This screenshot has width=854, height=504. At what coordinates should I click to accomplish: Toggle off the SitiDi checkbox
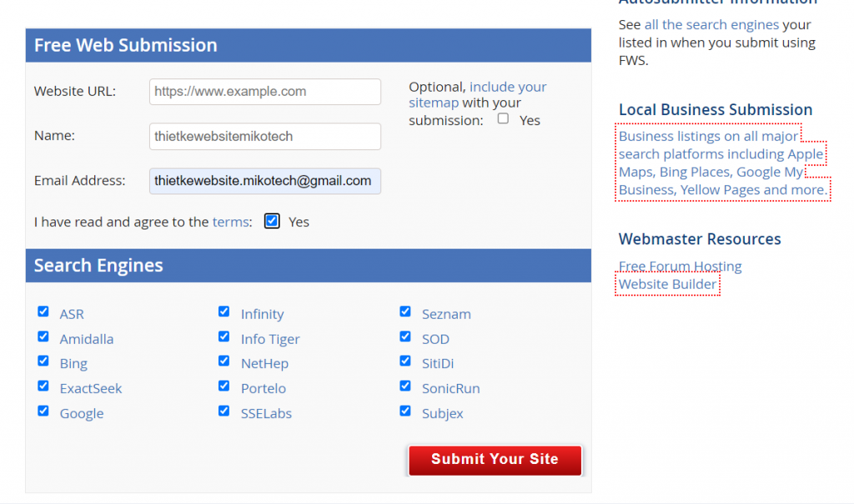coord(404,360)
